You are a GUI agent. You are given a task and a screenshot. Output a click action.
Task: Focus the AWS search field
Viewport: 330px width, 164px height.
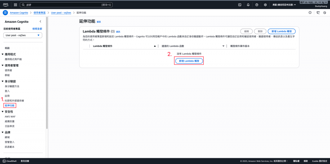click(x=66, y=4)
